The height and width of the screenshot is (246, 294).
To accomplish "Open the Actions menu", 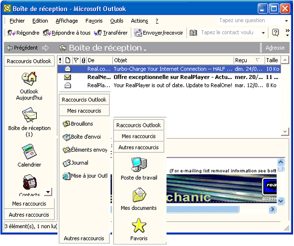I will [140, 21].
